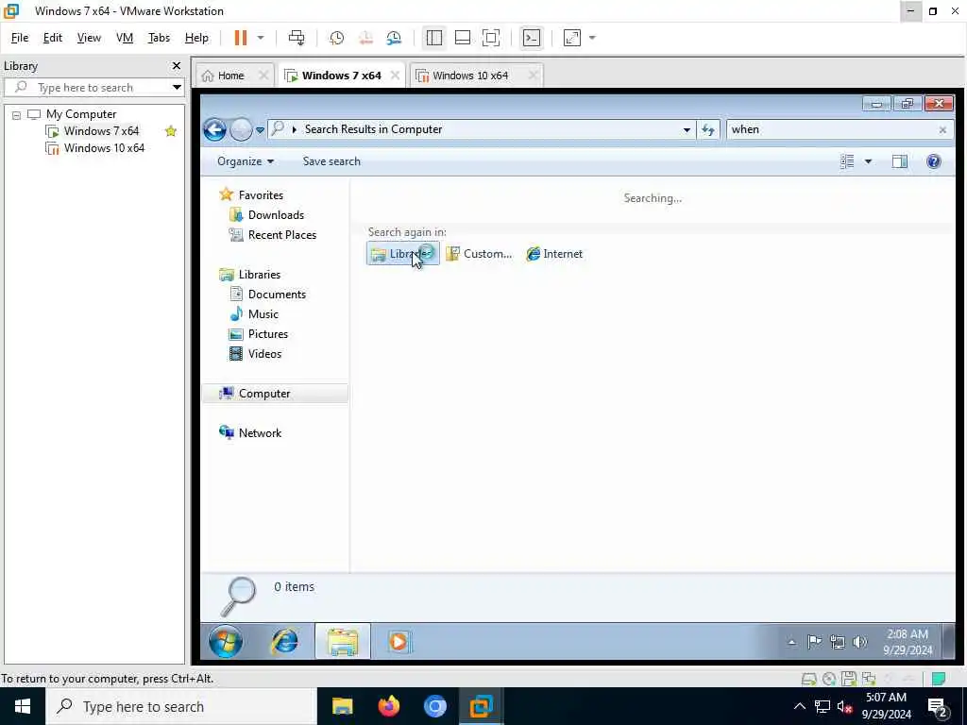Viewport: 967px width, 725px height.
Task: Open Pictures library
Action: [x=267, y=333]
